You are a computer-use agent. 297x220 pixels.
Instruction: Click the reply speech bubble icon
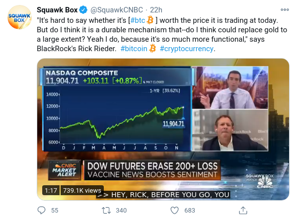click(x=41, y=210)
